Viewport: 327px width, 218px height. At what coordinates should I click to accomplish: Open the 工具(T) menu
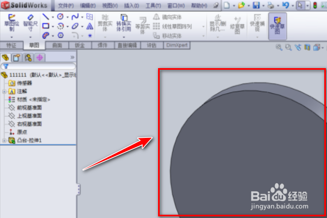coord(153,5)
